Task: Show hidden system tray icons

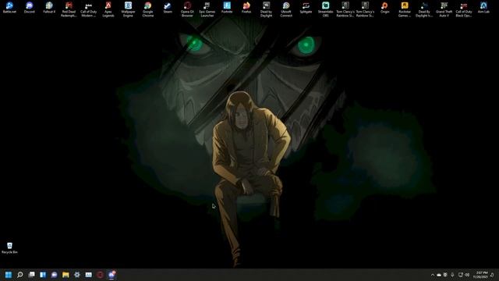Action: [432, 275]
